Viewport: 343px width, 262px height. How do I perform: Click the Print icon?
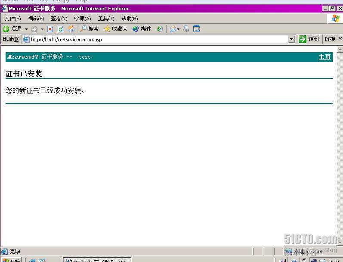coord(186,29)
